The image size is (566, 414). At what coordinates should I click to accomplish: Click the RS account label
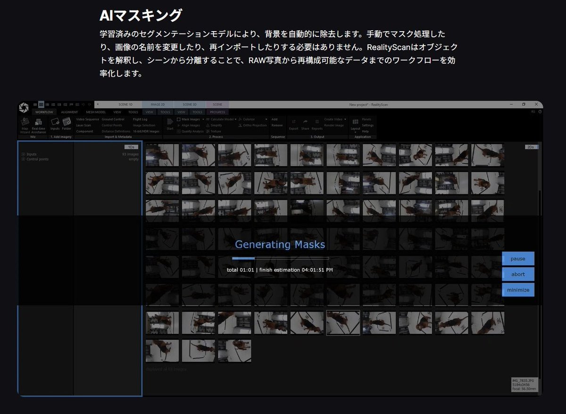(x=533, y=112)
